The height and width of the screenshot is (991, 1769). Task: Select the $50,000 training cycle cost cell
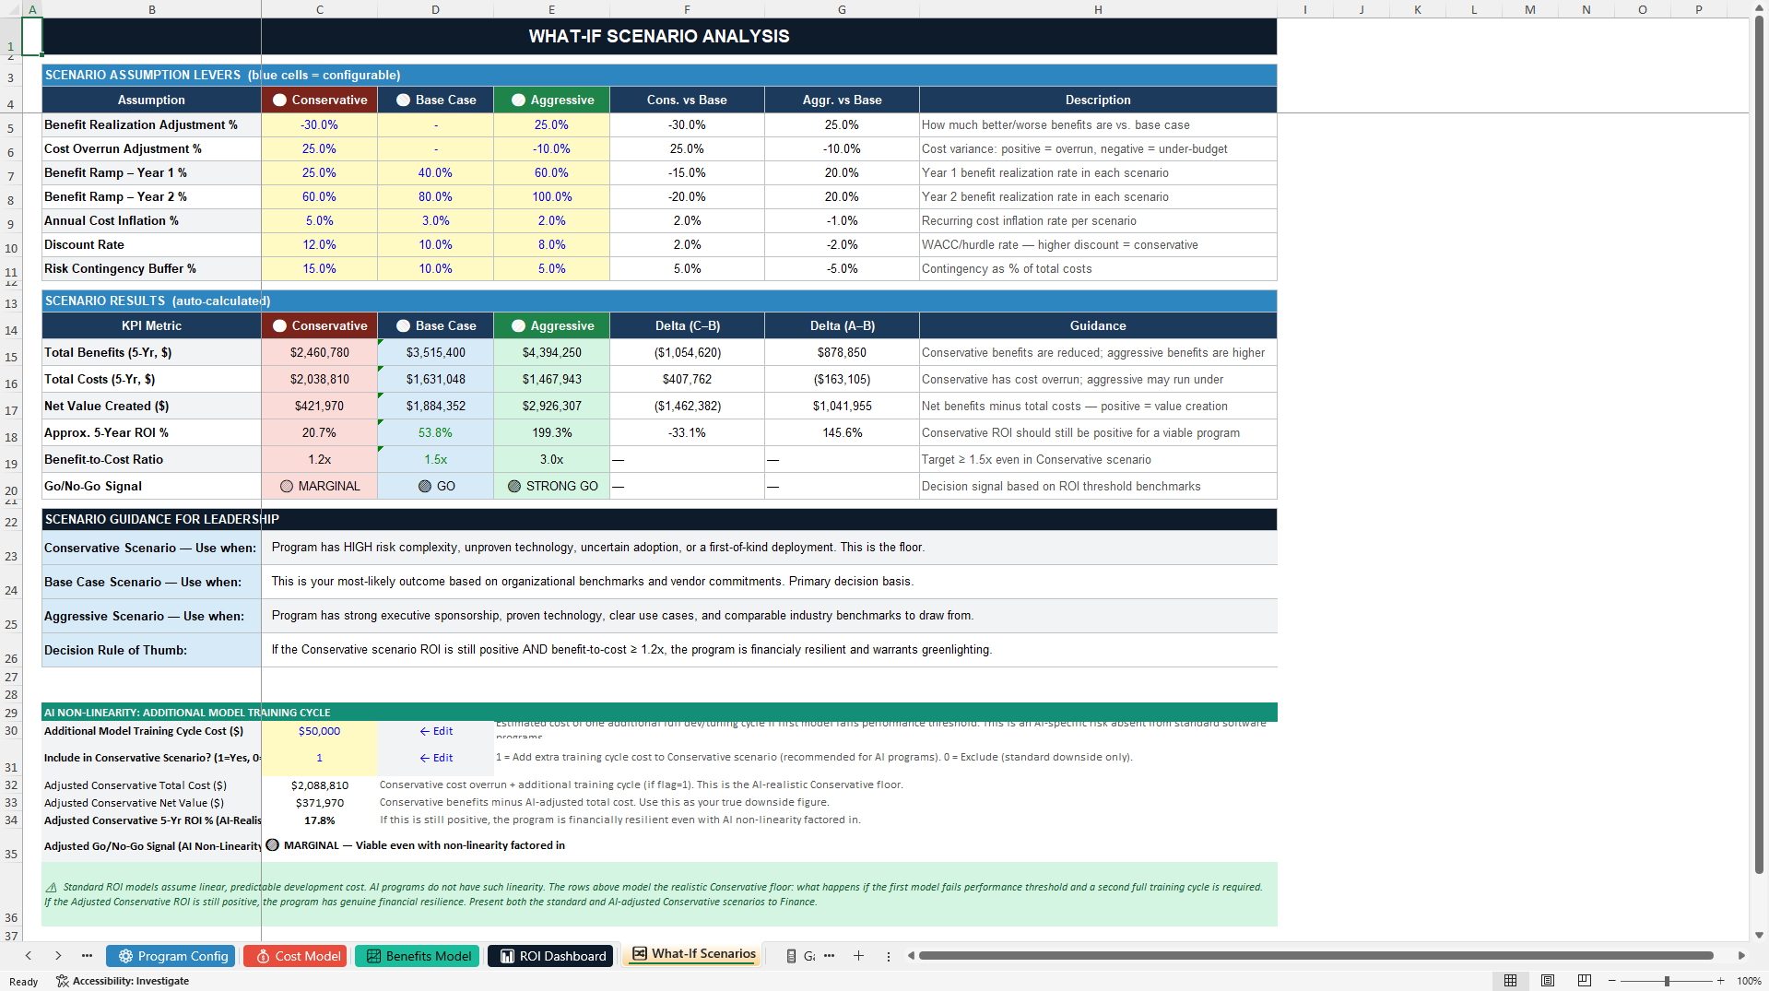320,731
